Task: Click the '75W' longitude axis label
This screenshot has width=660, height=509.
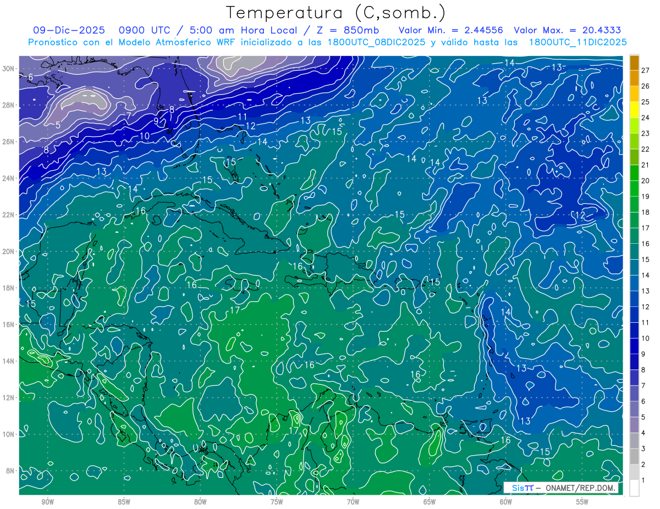Action: pos(277,502)
